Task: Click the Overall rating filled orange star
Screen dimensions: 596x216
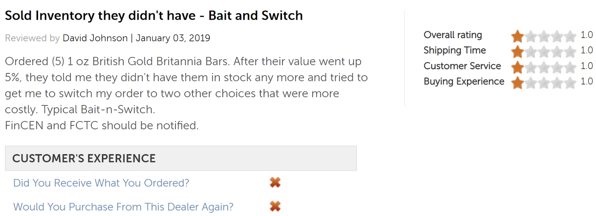Action: (x=517, y=36)
